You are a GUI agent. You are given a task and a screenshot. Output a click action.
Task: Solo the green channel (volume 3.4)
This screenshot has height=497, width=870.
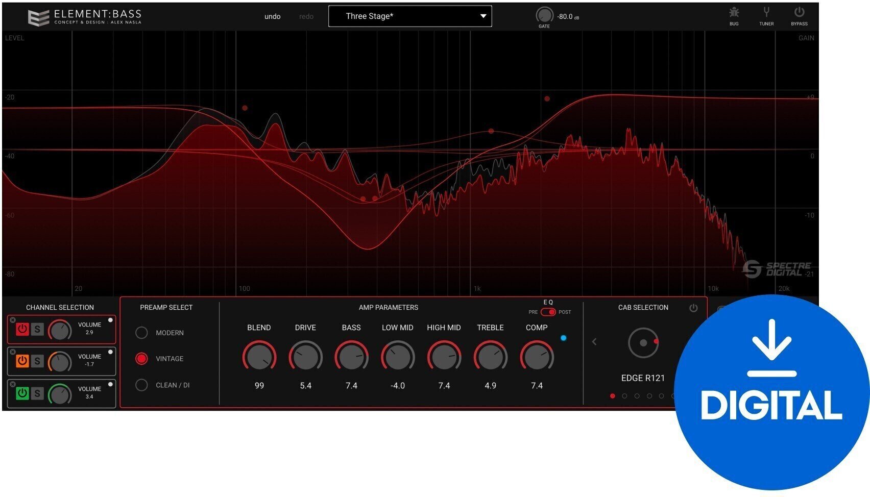point(37,393)
